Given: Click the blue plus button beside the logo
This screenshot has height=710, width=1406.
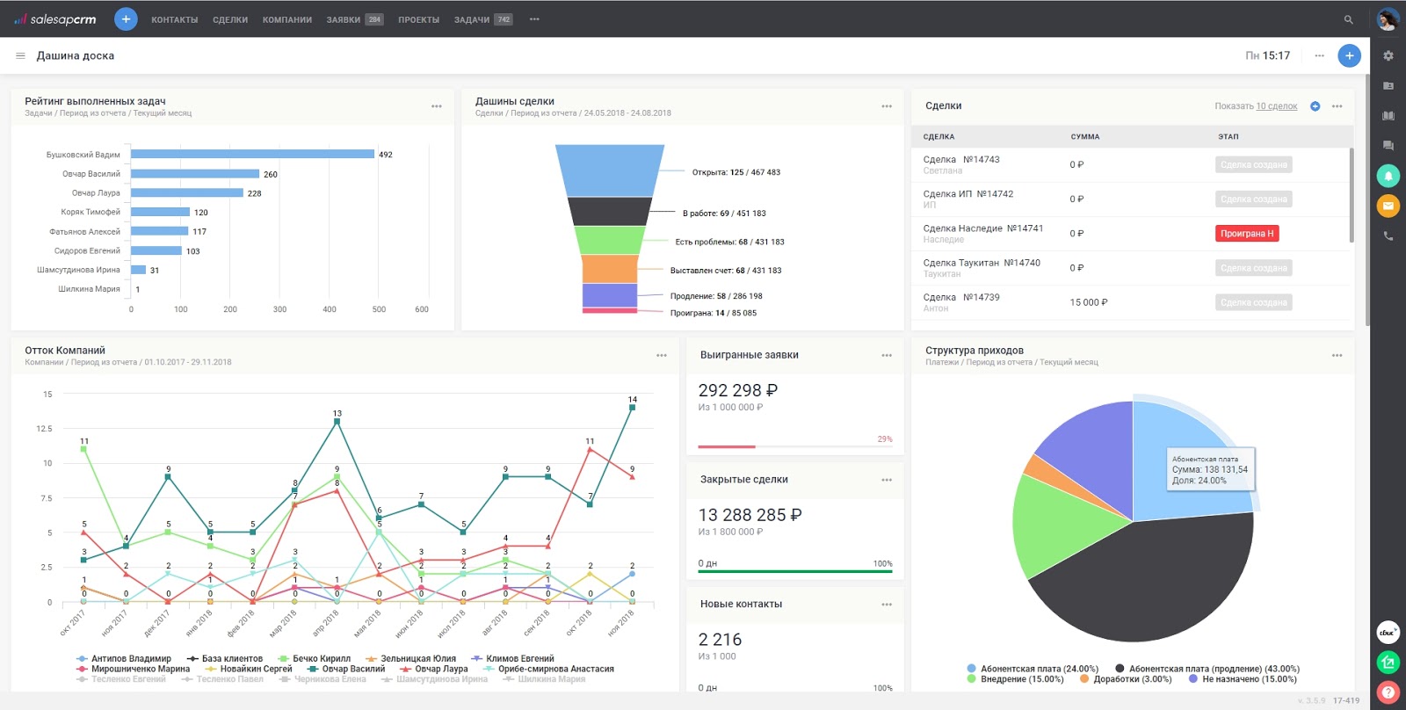Looking at the screenshot, I should tap(126, 18).
